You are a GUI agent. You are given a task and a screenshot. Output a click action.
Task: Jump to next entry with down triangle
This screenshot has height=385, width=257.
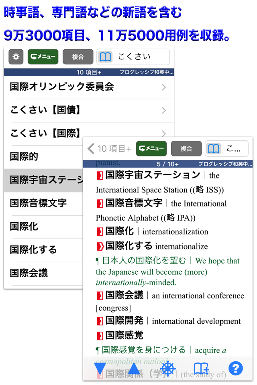100,368
